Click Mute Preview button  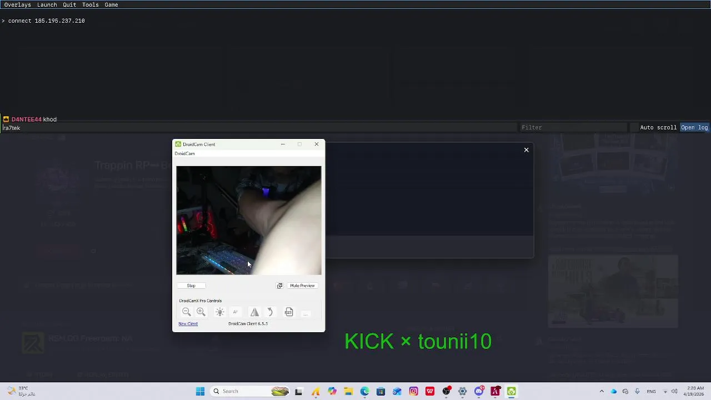click(x=302, y=286)
